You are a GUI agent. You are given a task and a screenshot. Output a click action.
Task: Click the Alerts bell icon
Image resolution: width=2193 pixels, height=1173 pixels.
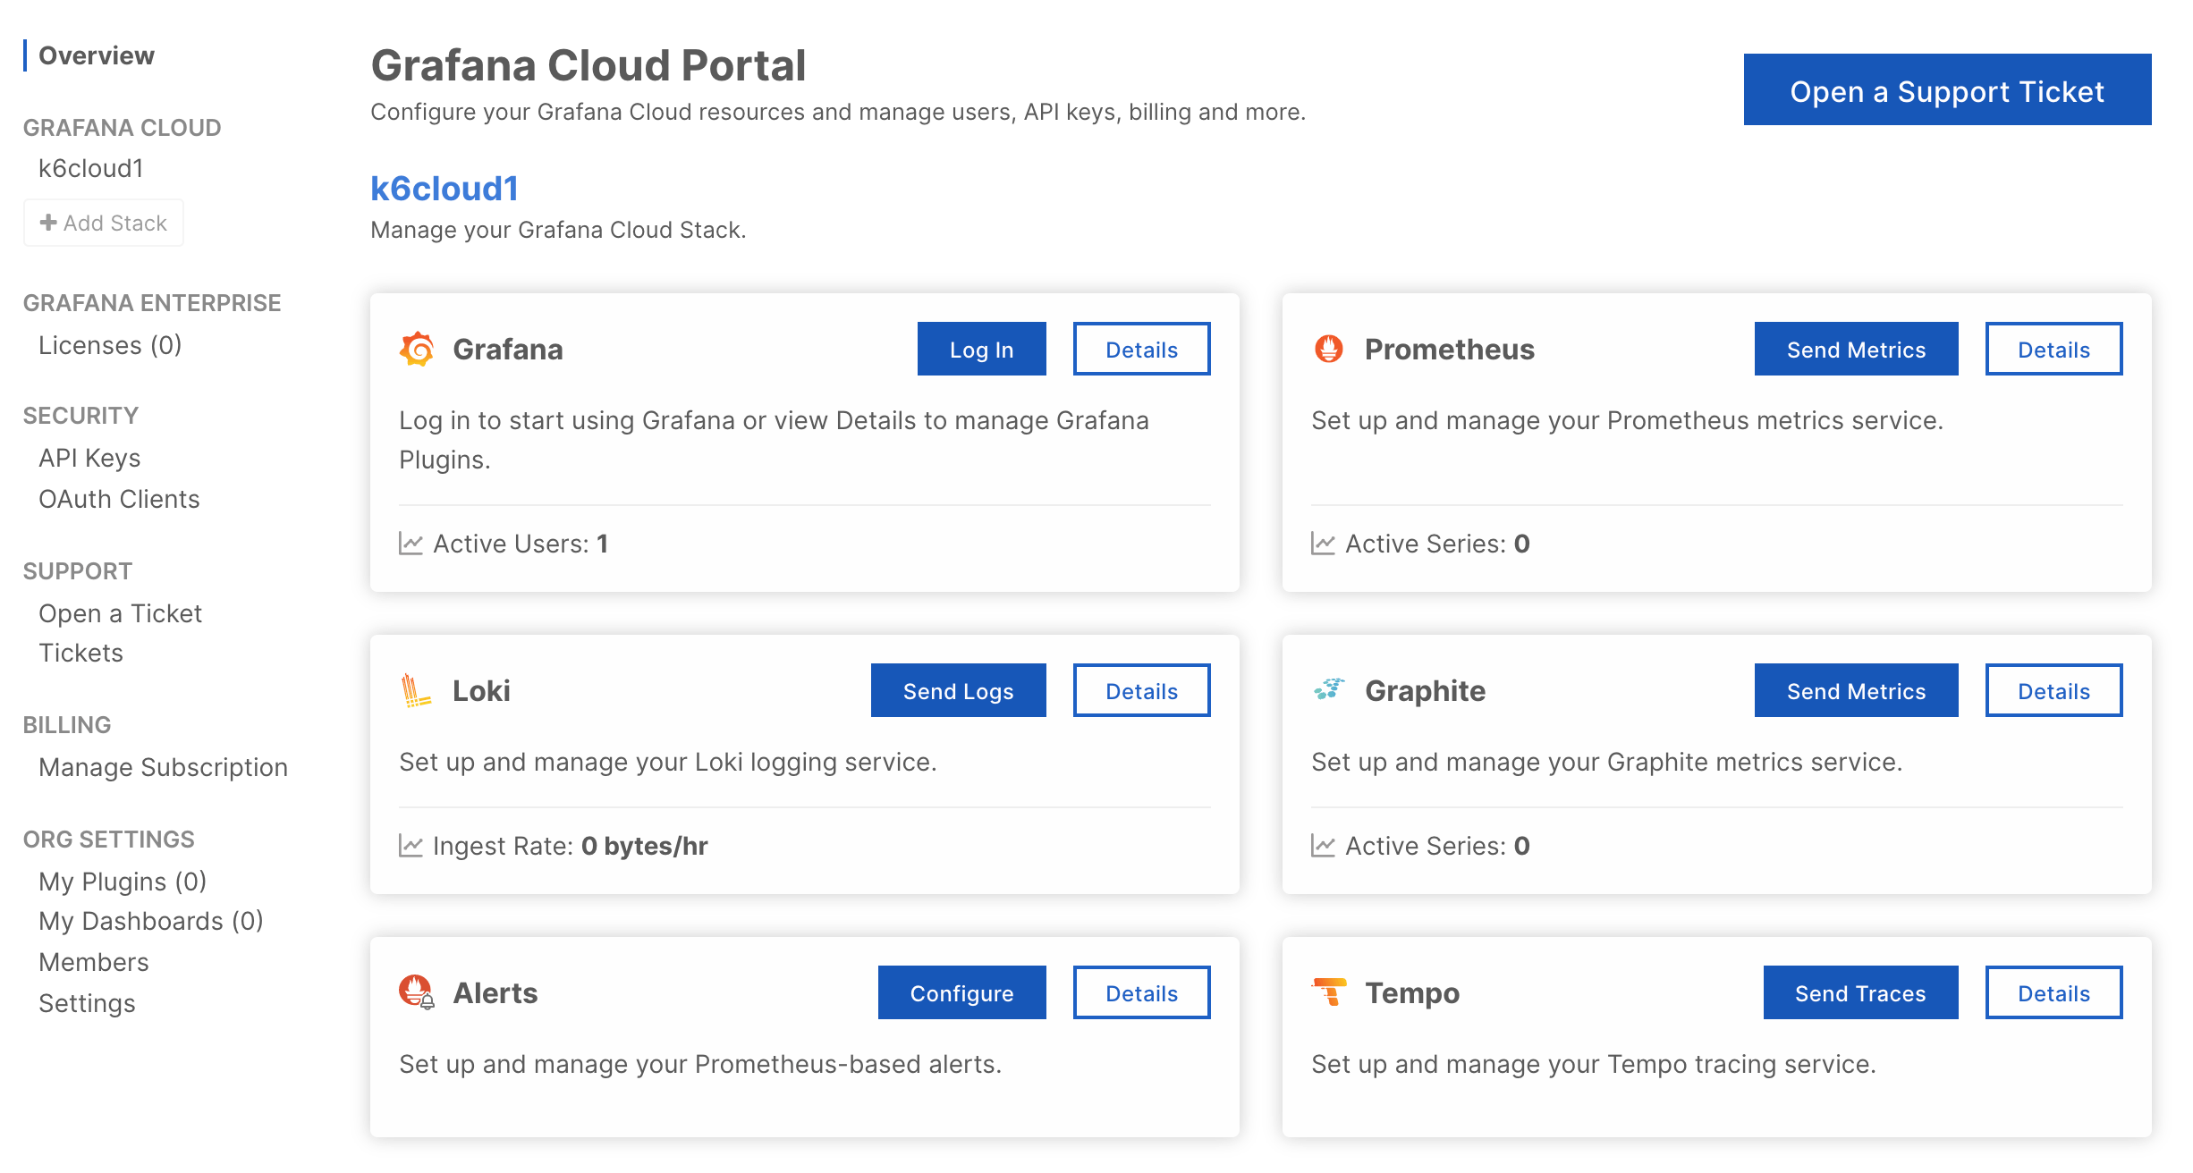(x=416, y=992)
